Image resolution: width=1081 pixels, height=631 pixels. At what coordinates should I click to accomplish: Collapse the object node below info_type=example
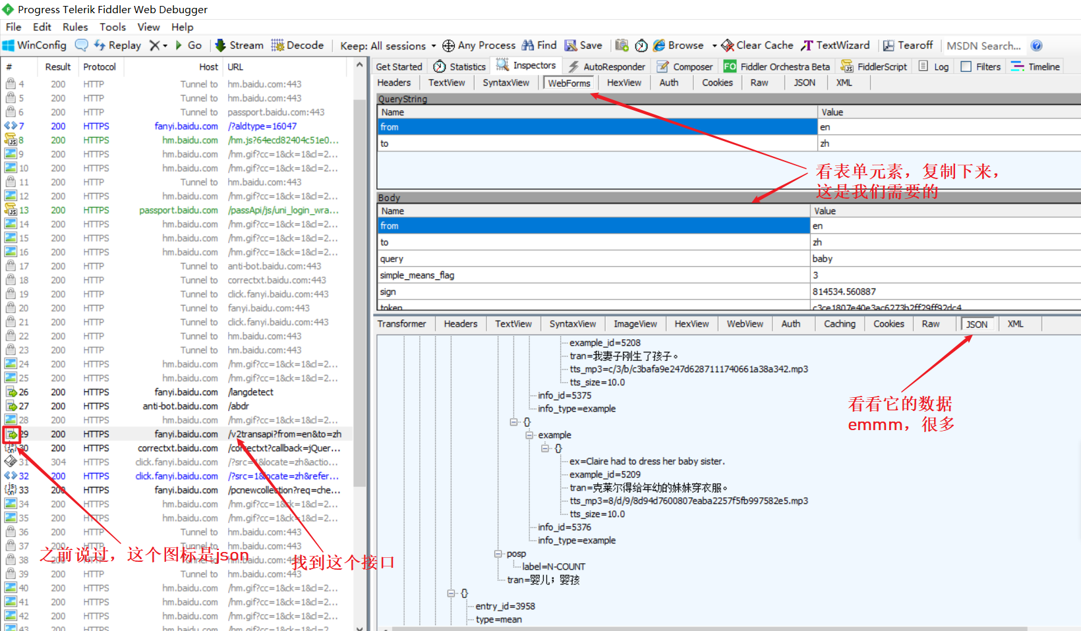click(x=513, y=422)
